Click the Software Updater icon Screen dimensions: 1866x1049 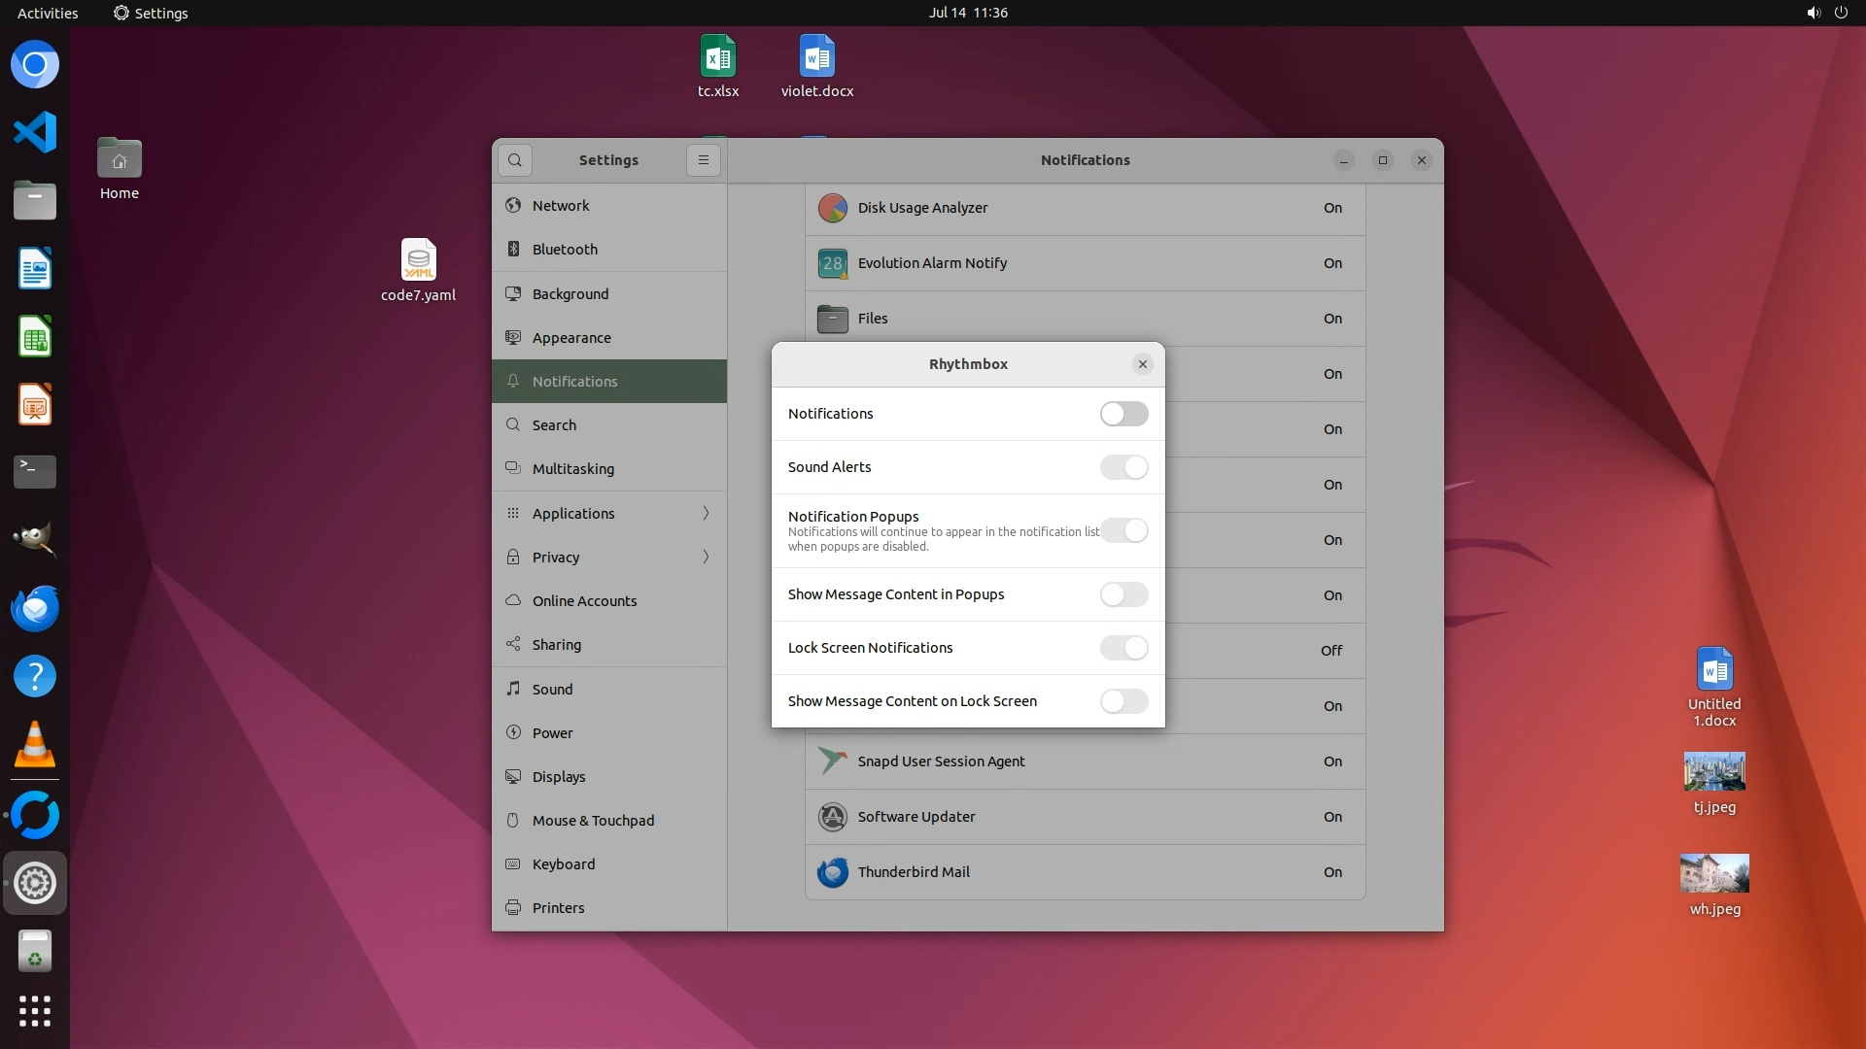click(x=832, y=817)
